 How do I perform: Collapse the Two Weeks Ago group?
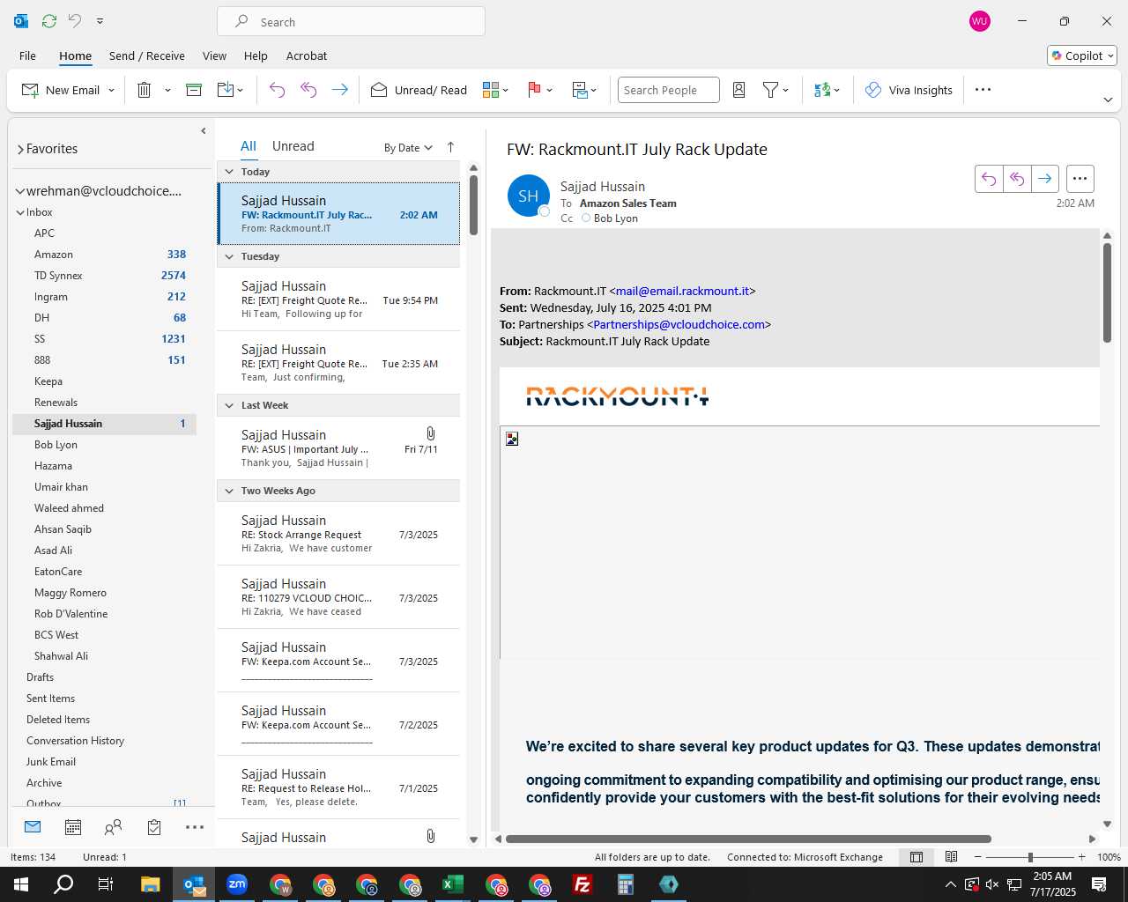click(x=229, y=491)
